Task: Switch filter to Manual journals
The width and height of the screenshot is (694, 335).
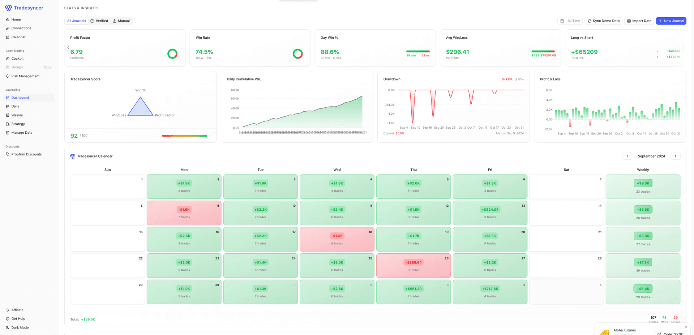Action: tap(121, 21)
